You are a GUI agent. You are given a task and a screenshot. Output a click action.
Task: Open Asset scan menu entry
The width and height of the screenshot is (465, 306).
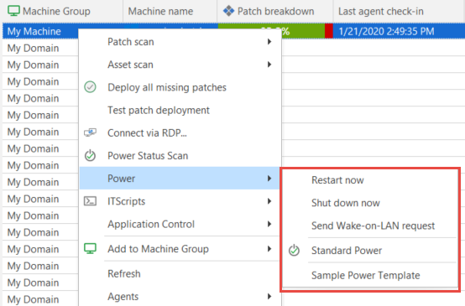point(180,65)
